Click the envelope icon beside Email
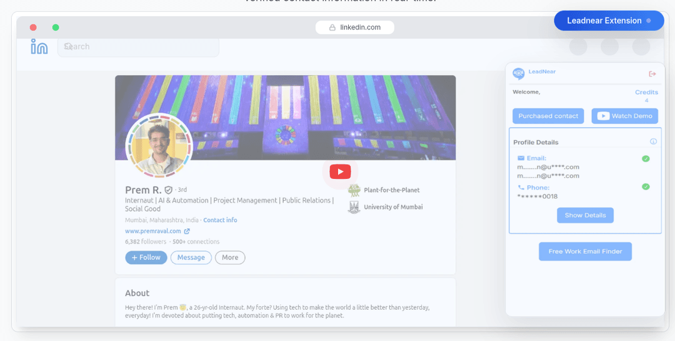The image size is (675, 341). [x=521, y=158]
